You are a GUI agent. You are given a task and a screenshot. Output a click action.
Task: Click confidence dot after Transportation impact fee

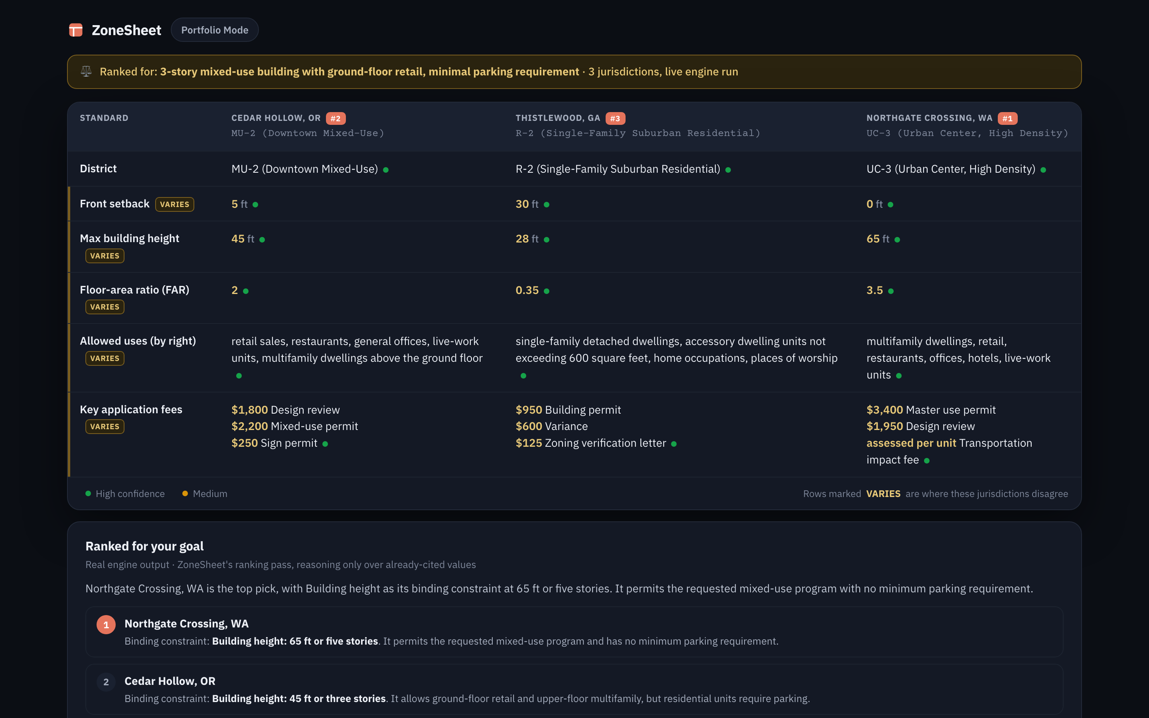927,461
